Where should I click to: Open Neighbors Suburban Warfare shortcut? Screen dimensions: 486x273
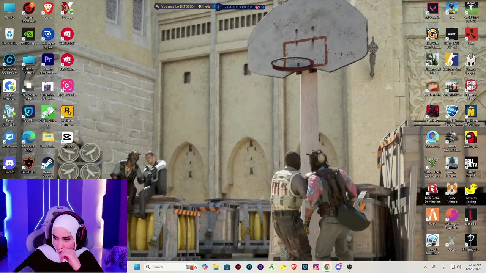tap(471, 116)
